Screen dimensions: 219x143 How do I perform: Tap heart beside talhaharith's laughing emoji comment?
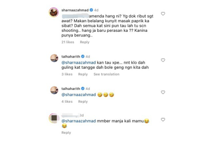click(163, 92)
